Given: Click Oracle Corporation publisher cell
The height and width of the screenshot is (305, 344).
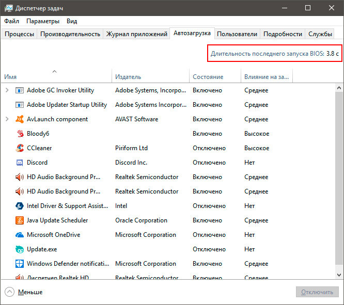Looking at the screenshot, I should click(141, 220).
